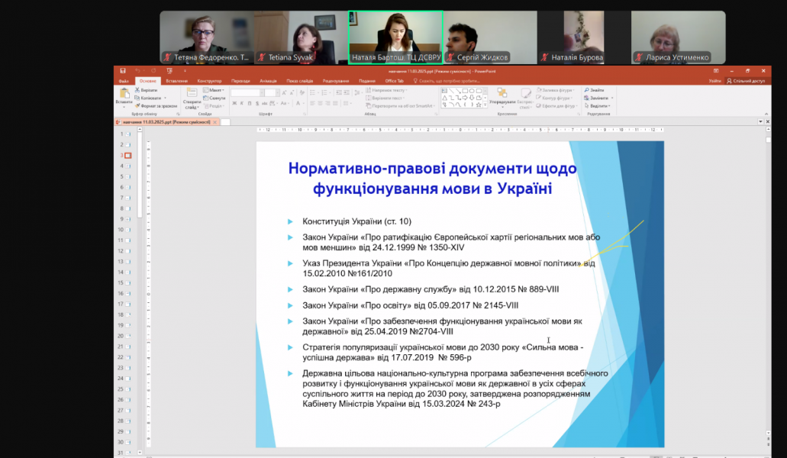
Task: Switch to the Анімація ribbon tab
Action: coord(268,80)
